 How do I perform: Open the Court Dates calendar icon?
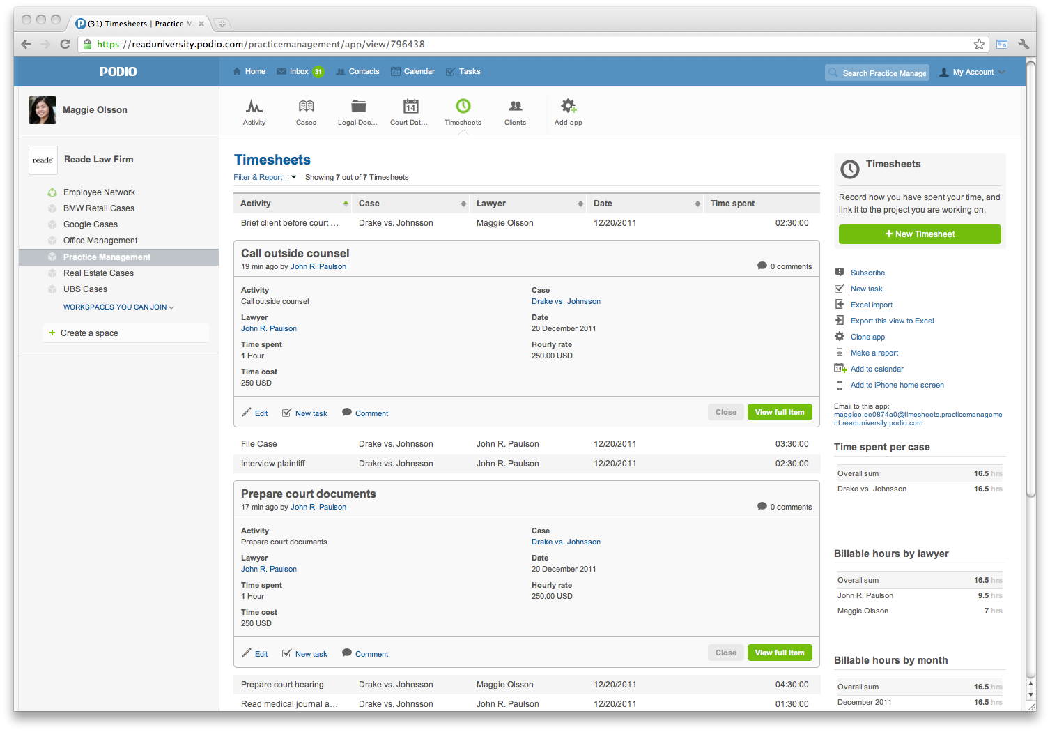pyautogui.click(x=410, y=107)
